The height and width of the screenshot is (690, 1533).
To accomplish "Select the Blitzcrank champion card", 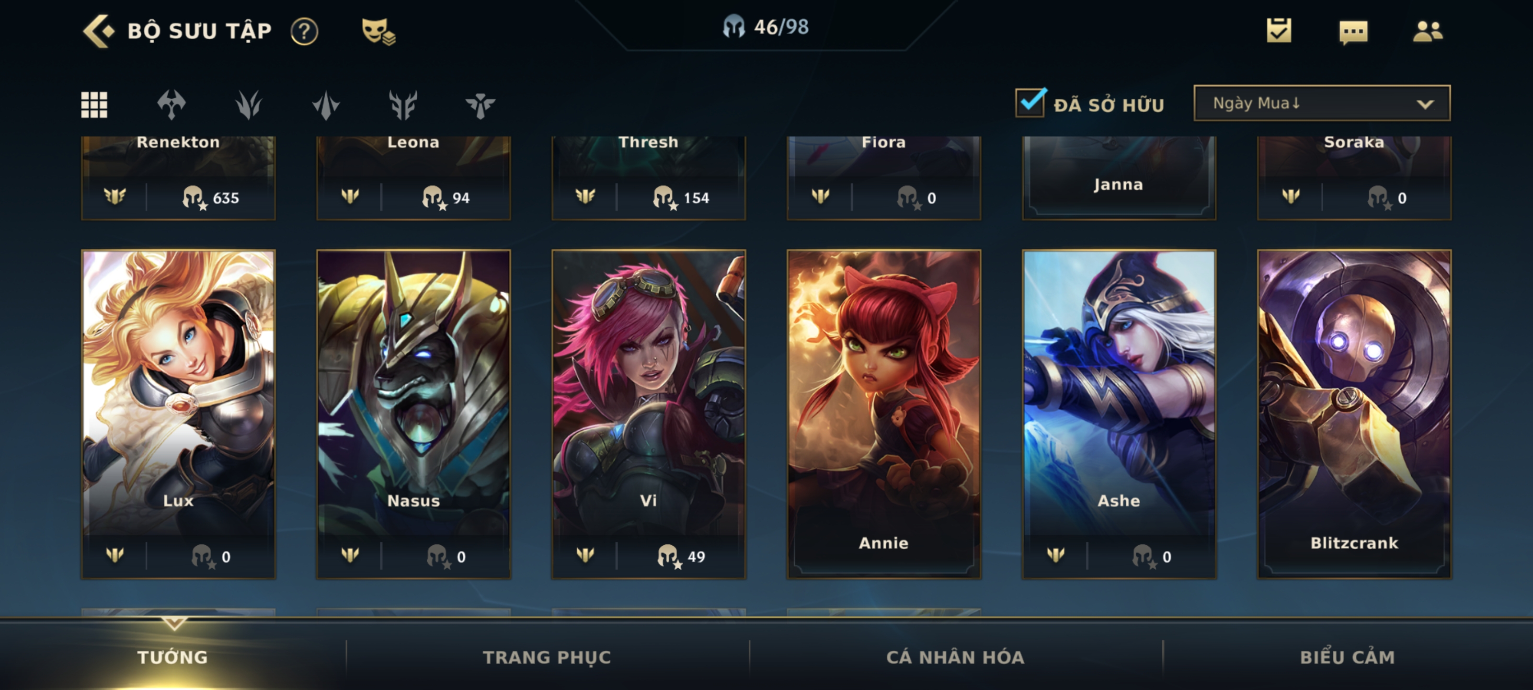I will (x=1354, y=414).
